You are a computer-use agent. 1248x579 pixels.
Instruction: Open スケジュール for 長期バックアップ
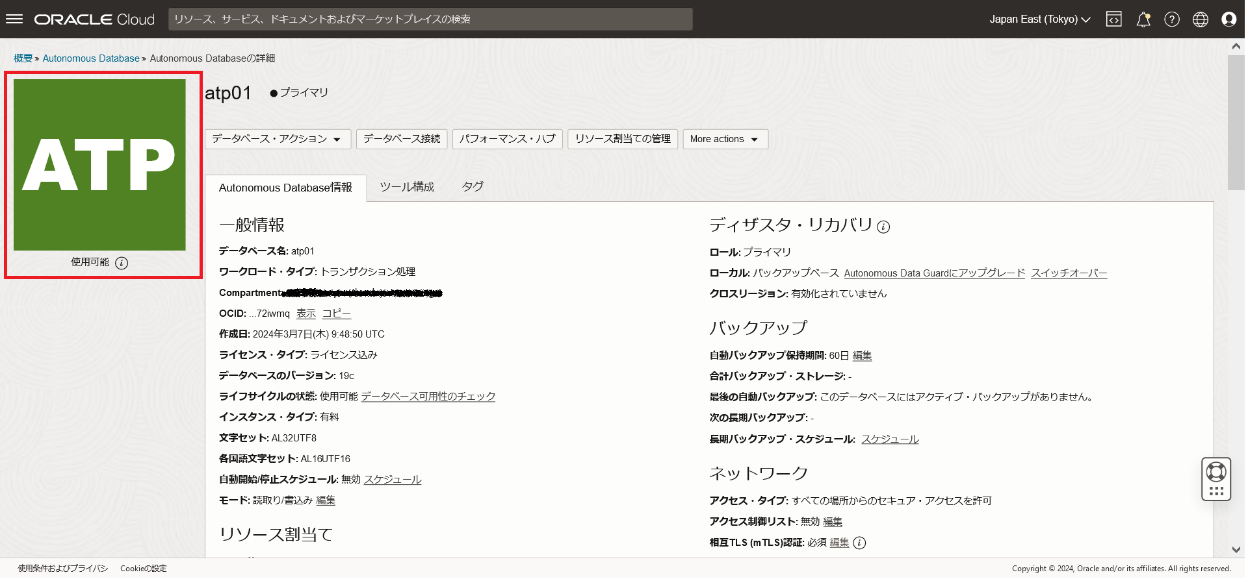tap(890, 439)
